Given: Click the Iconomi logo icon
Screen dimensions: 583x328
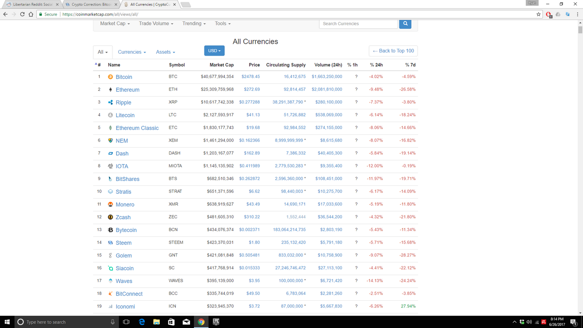Looking at the screenshot, I should pos(110,307).
